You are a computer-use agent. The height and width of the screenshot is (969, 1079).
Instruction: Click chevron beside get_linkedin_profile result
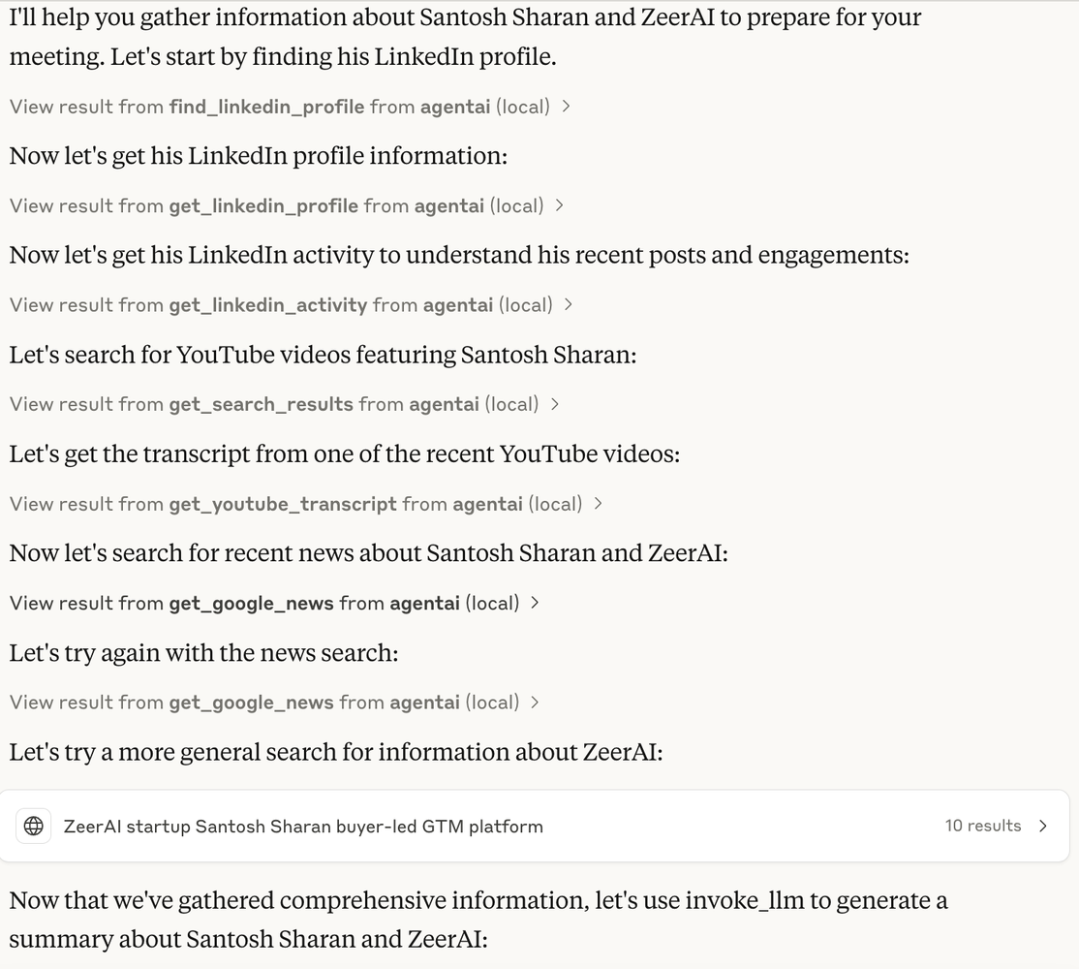pos(560,205)
